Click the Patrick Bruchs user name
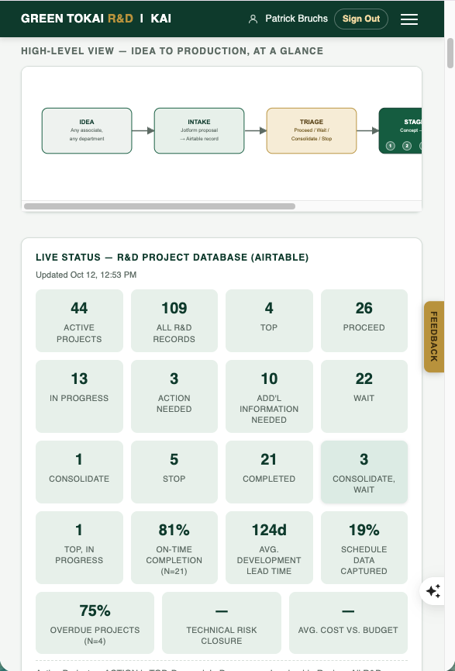455x671 pixels. pos(296,19)
